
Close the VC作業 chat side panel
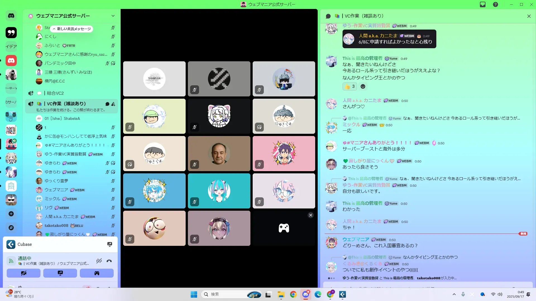click(x=529, y=16)
